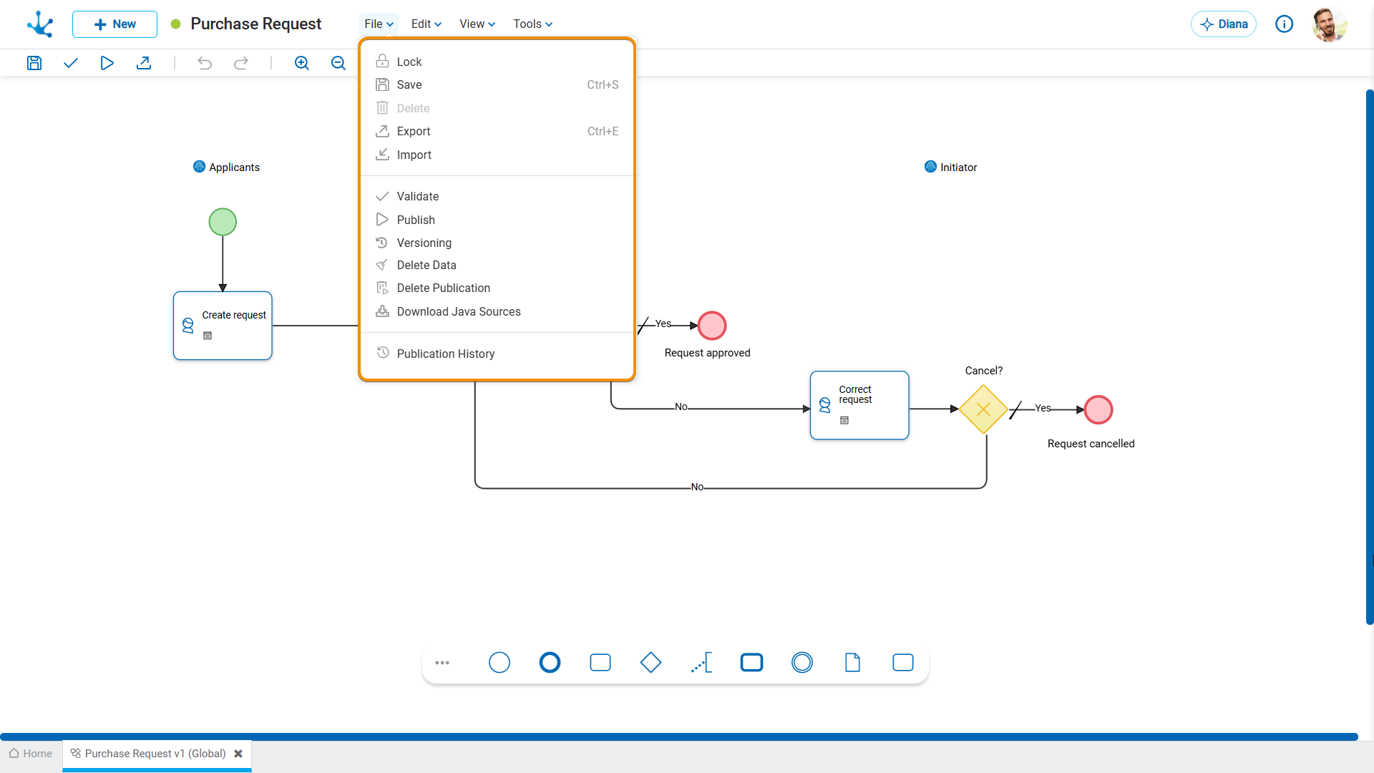Open the File menu dropdown
Viewport: 1374px width, 773px height.
[x=379, y=24]
